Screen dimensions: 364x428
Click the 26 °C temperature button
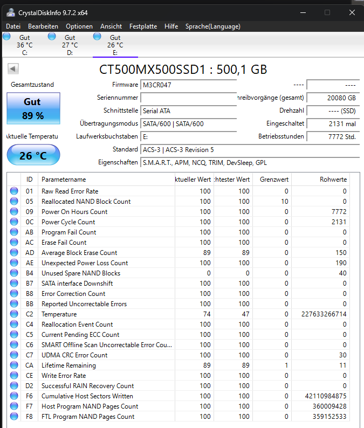(x=33, y=155)
